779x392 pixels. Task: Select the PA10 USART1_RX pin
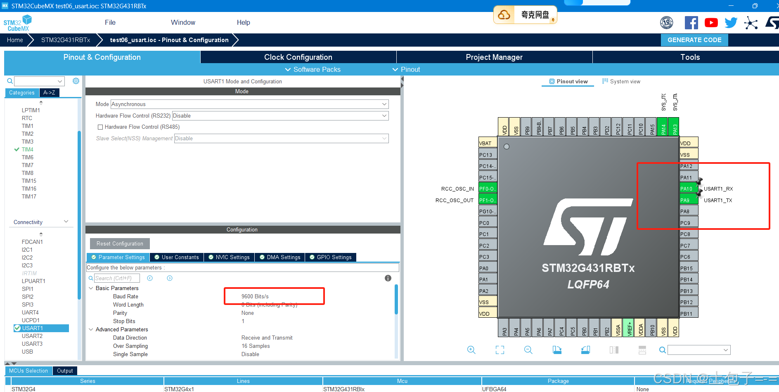point(689,189)
